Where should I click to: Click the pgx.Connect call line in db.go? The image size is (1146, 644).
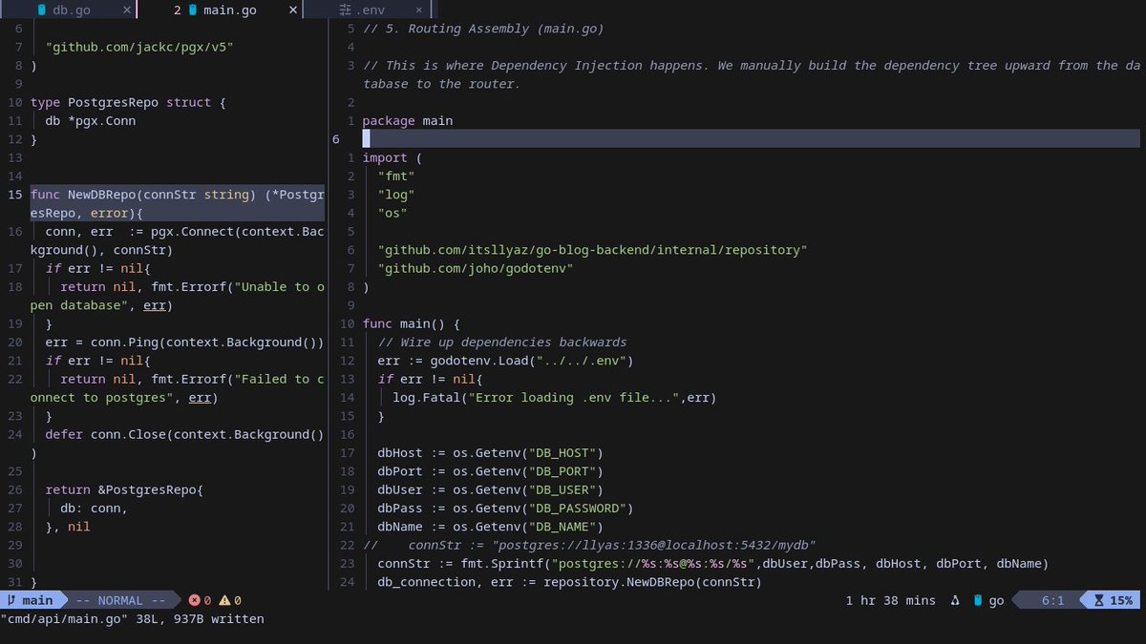click(178, 240)
